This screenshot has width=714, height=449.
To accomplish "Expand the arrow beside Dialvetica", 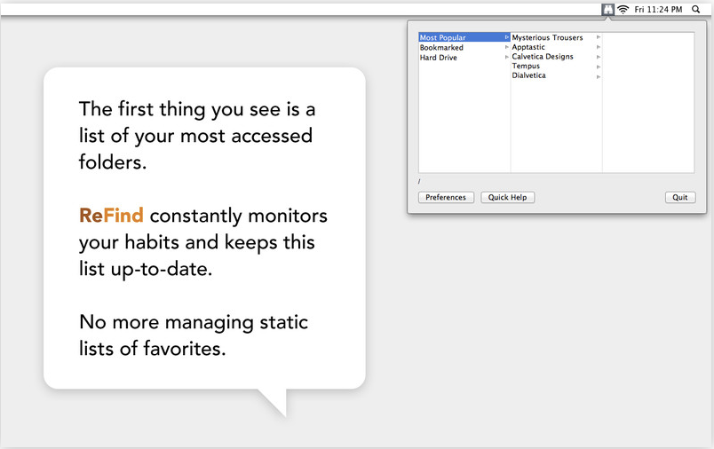I will (599, 77).
